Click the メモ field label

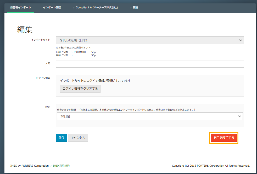pyautogui.click(x=48, y=63)
